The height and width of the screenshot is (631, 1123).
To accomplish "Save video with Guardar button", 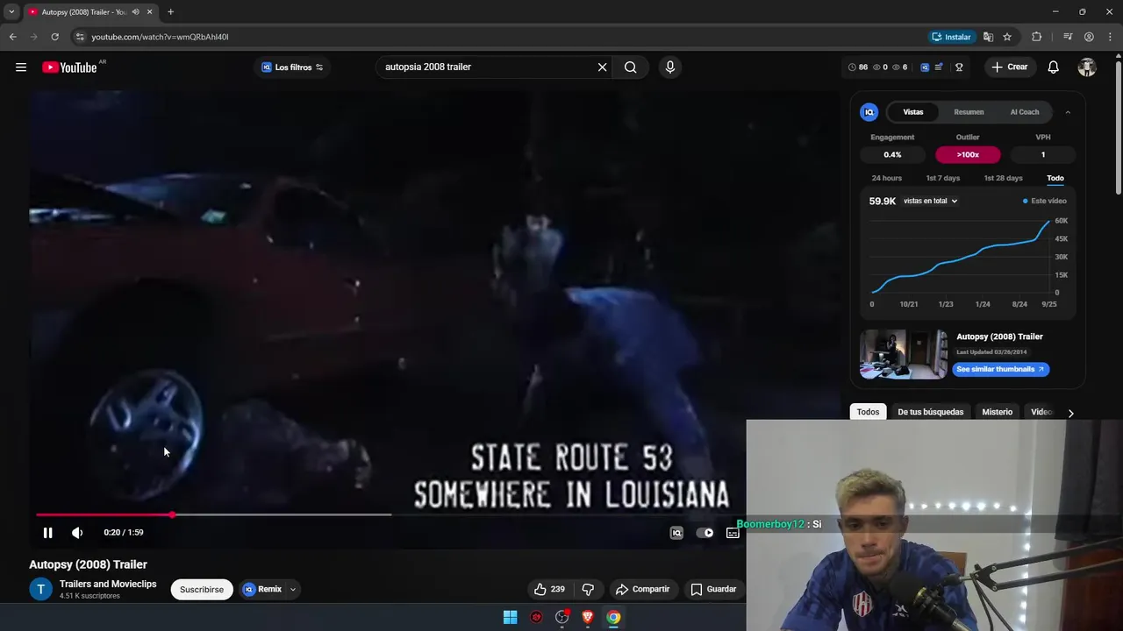I will pos(712,590).
